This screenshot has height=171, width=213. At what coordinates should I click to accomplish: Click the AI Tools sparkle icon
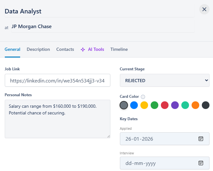click(x=83, y=50)
